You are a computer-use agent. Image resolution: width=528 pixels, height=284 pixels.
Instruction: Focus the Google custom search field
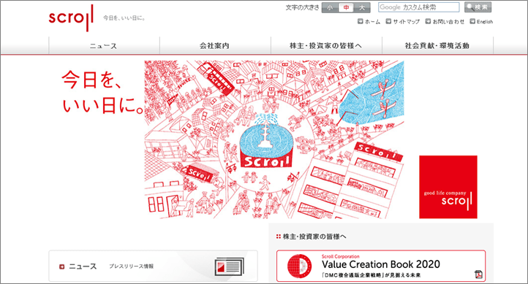pyautogui.click(x=418, y=7)
